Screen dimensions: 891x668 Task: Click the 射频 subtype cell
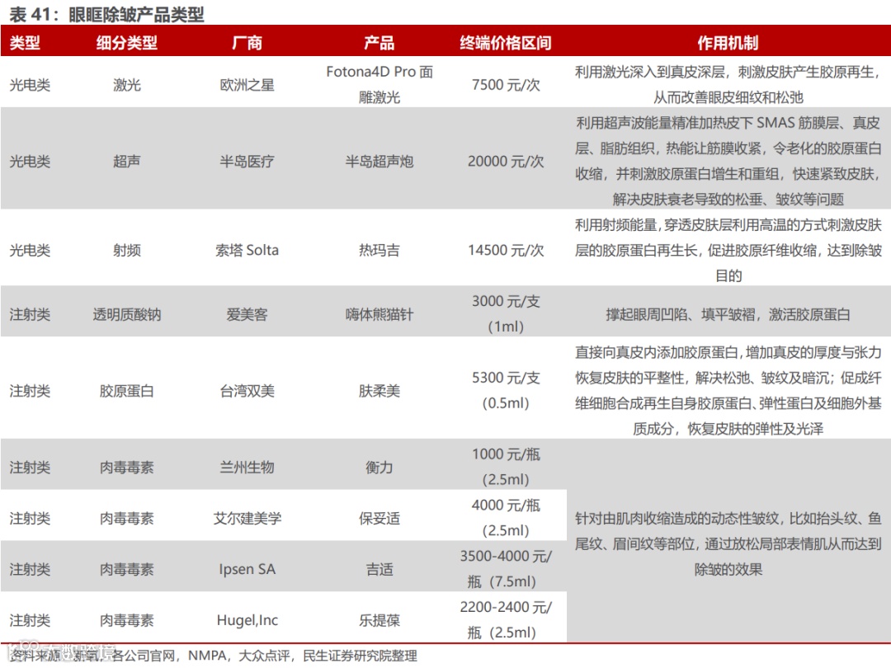(x=127, y=250)
